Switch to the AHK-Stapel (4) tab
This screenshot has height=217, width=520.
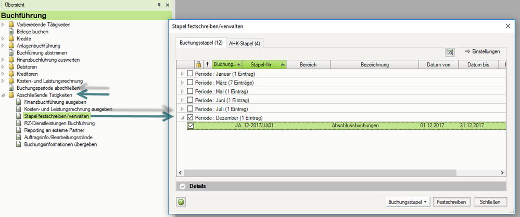pyautogui.click(x=244, y=44)
